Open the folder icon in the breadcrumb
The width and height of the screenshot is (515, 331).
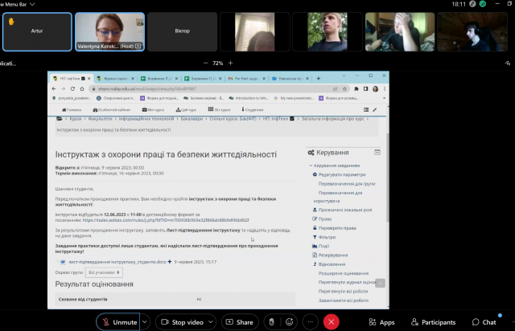(60, 119)
